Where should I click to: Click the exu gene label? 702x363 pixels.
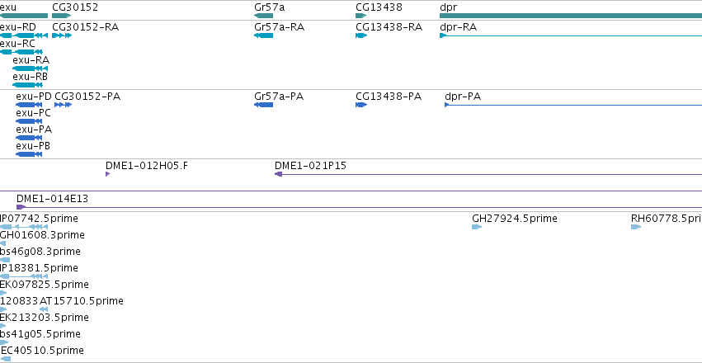click(8, 7)
